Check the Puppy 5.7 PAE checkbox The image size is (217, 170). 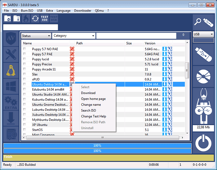(x=24, y=54)
